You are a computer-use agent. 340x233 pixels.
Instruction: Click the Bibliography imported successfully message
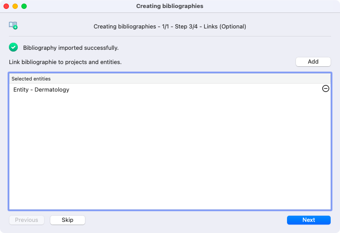[71, 48]
